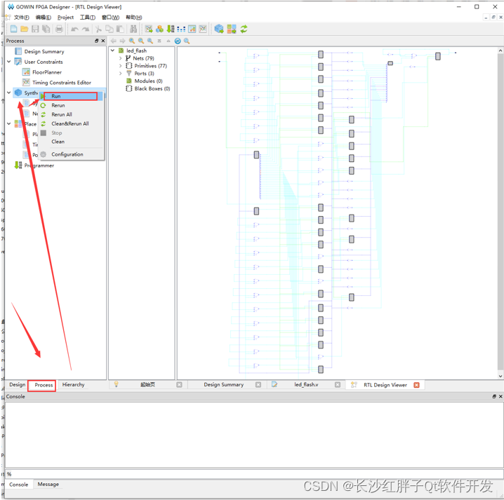Click the console command input field

coord(254,474)
